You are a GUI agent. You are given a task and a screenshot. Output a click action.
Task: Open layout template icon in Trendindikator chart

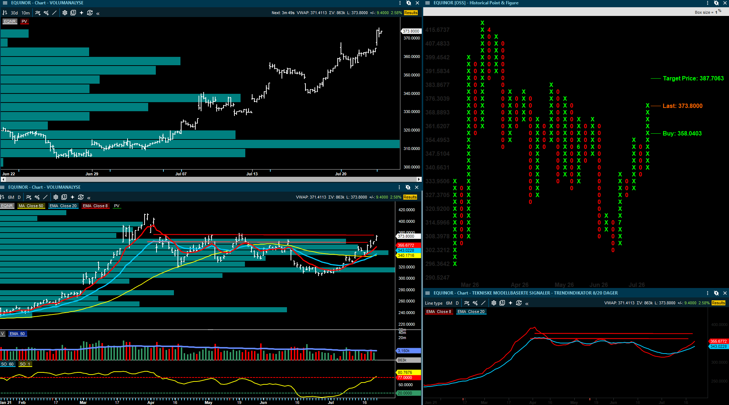(x=502, y=303)
